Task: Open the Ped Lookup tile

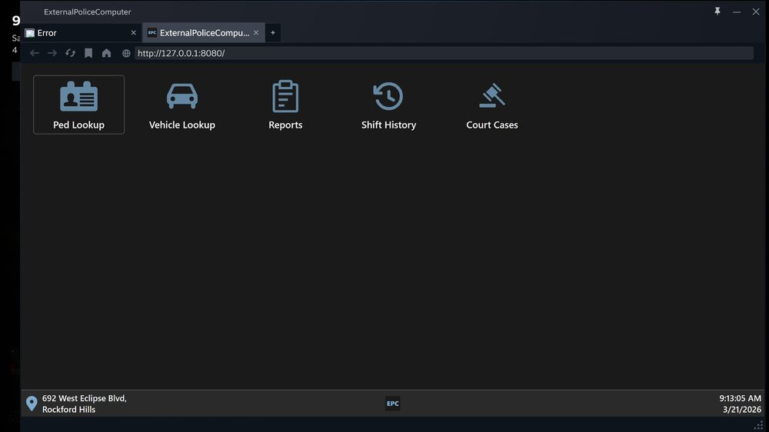Action: [78, 105]
